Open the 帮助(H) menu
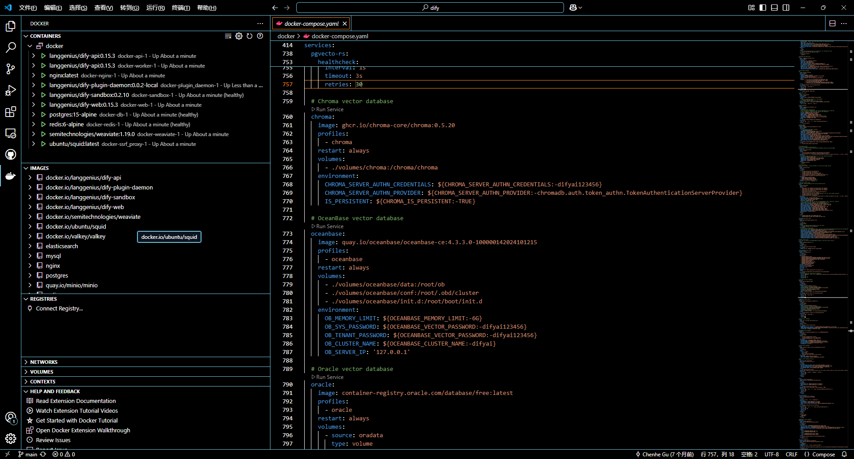Viewport: 854px width, 459px height. click(206, 8)
